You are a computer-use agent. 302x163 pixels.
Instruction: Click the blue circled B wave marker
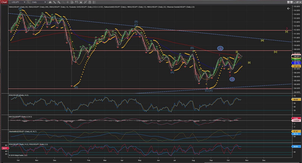click(x=232, y=79)
